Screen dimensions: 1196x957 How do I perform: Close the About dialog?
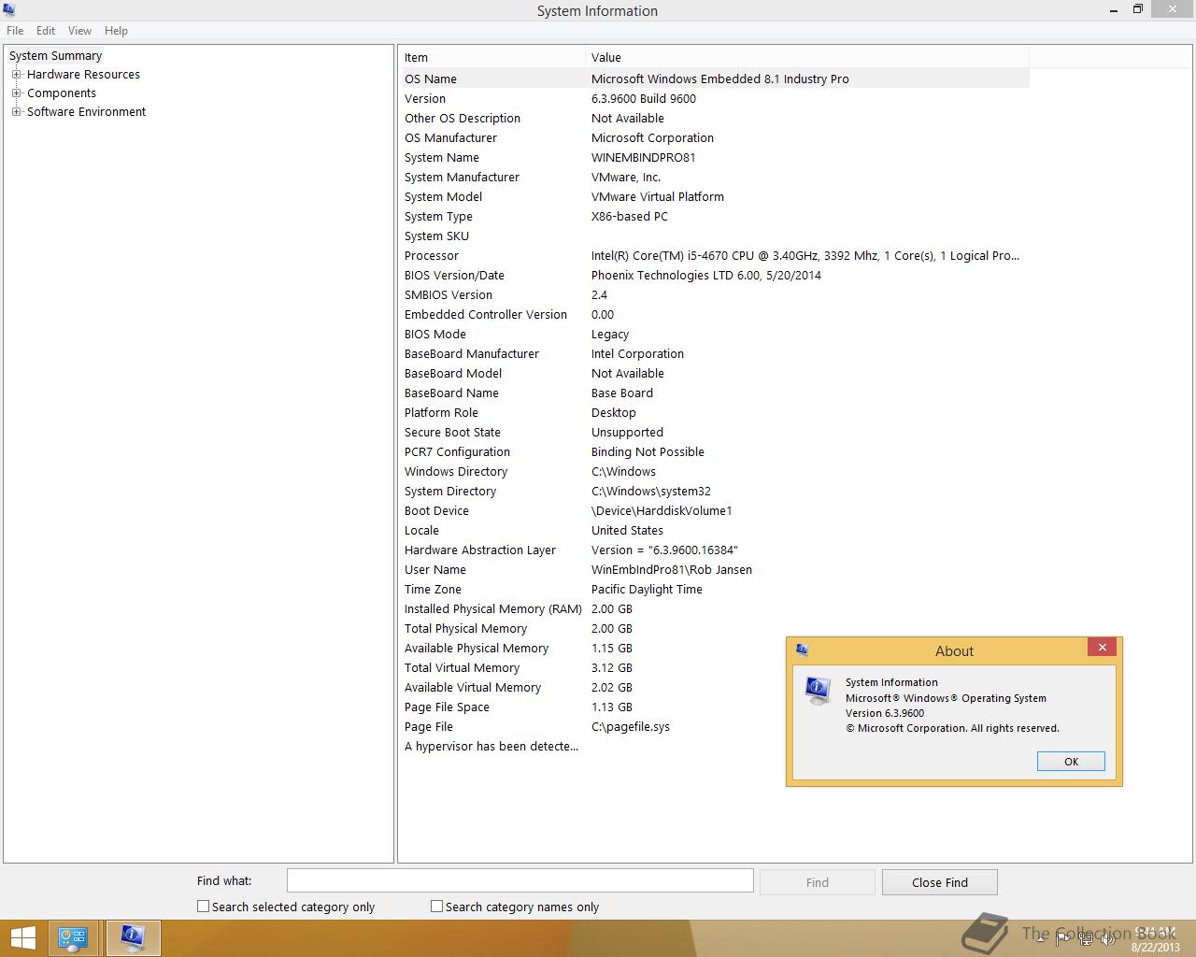point(1102,648)
